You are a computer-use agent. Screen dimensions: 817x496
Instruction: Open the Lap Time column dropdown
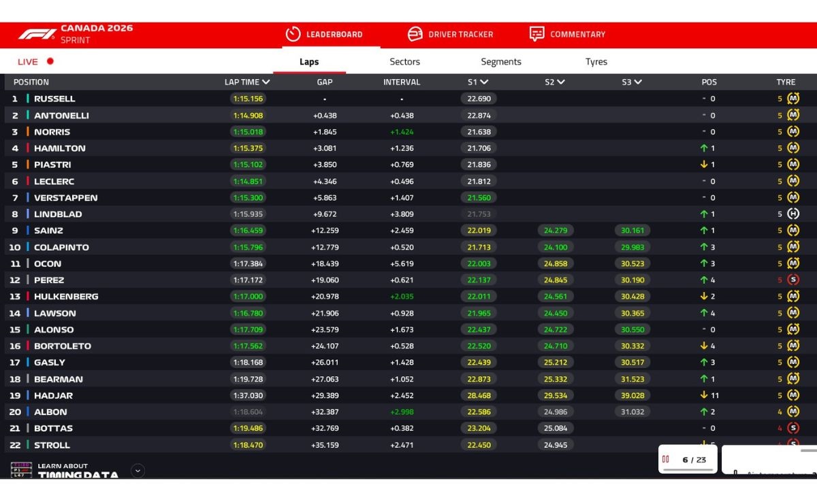(x=266, y=82)
